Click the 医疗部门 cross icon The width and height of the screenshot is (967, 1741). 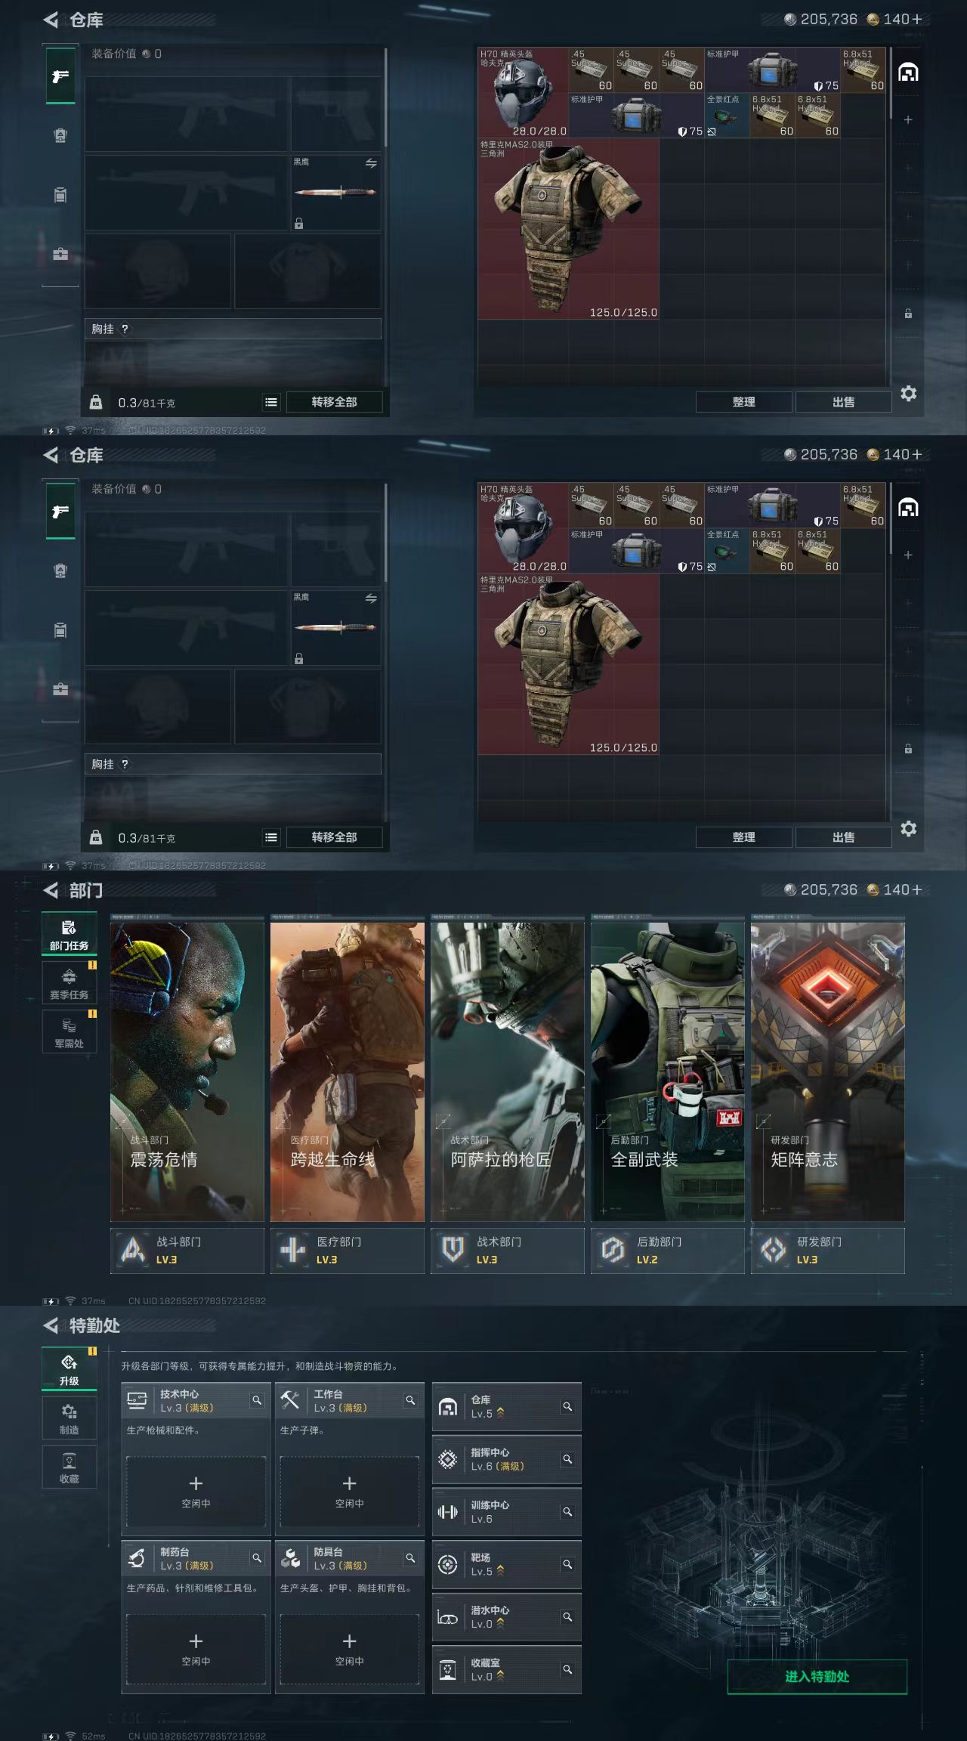pyautogui.click(x=293, y=1251)
